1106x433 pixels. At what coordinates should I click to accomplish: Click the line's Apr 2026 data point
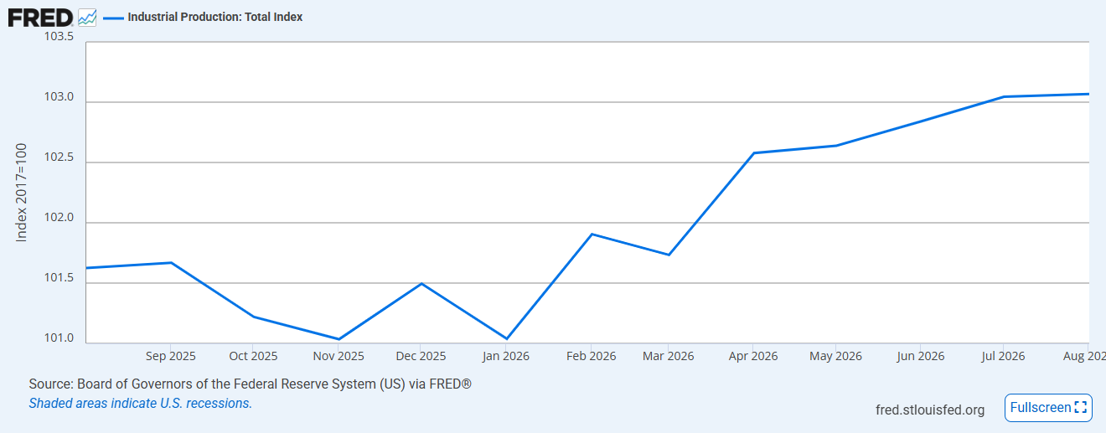[752, 153]
